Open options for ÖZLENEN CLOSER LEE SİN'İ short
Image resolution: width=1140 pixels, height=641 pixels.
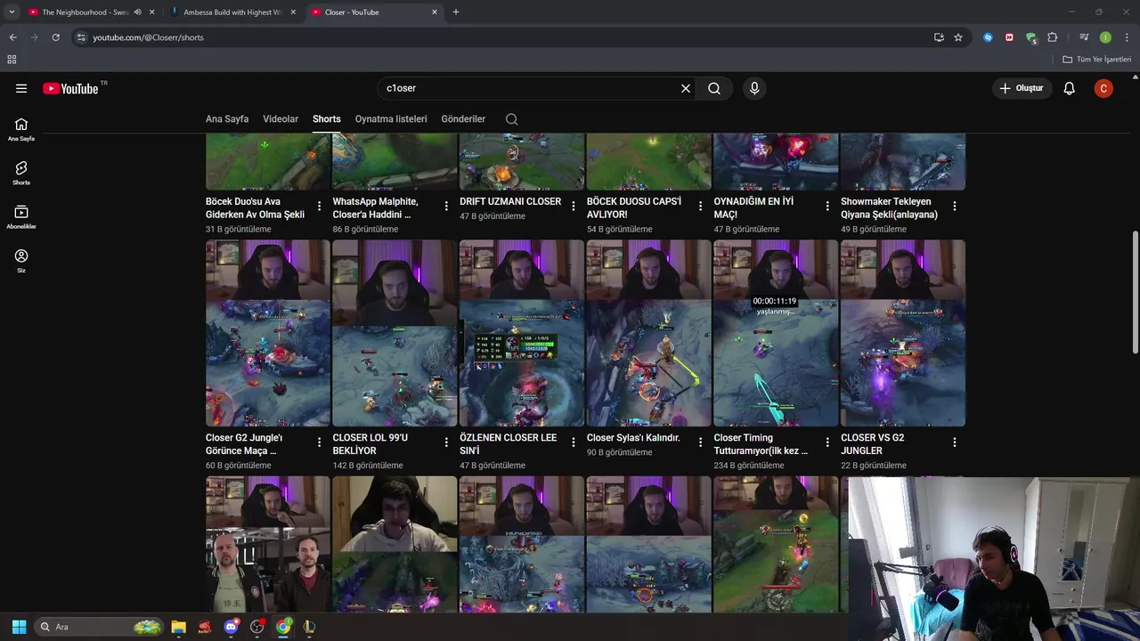click(574, 442)
